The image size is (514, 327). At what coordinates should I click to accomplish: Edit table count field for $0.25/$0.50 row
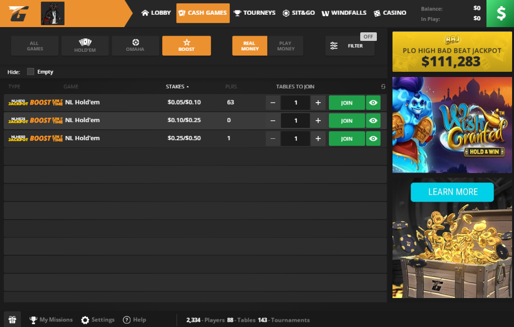tap(295, 139)
